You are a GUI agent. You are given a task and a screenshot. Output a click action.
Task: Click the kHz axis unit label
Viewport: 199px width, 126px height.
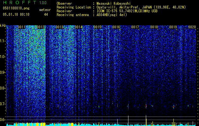pos(3,26)
